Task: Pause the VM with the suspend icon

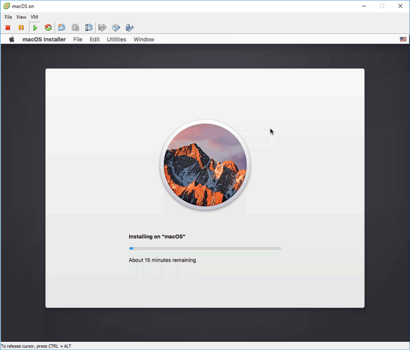Action: (21, 27)
